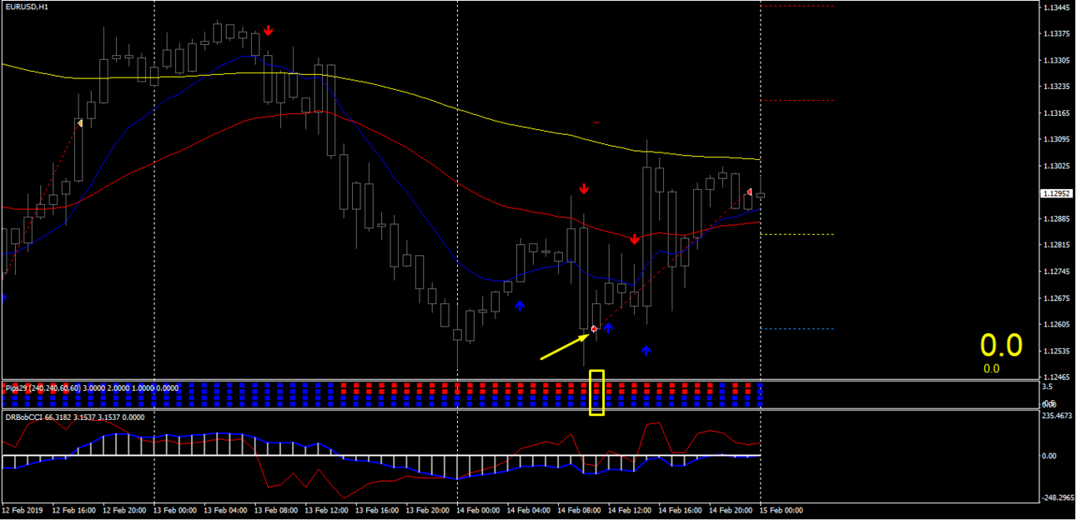Click the 1.13375 price axis label
Viewport: 1076px width, 520px height.
(x=1055, y=34)
